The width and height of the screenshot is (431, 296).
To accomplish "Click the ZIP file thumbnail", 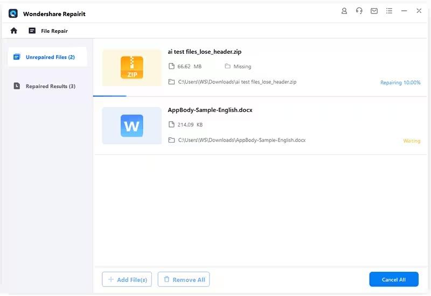I will click(x=131, y=67).
